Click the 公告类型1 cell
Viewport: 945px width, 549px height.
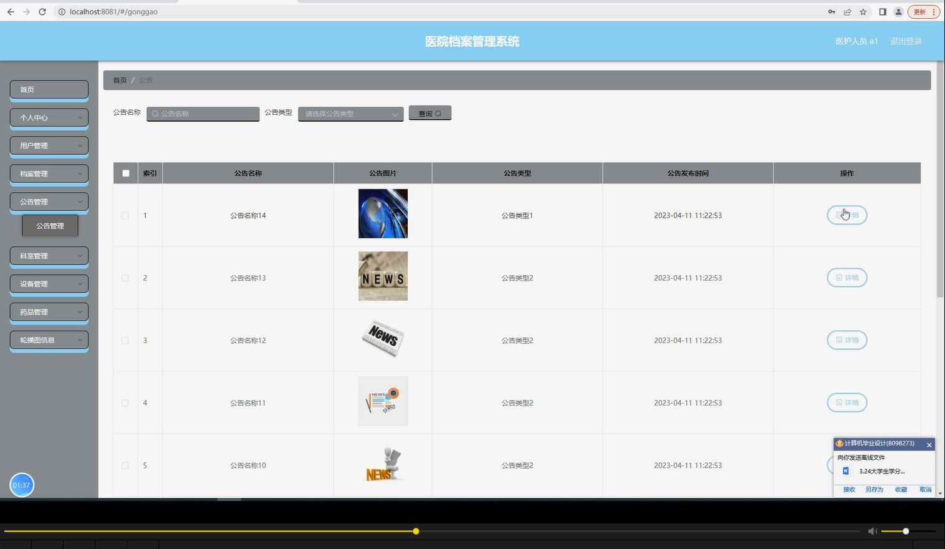517,215
